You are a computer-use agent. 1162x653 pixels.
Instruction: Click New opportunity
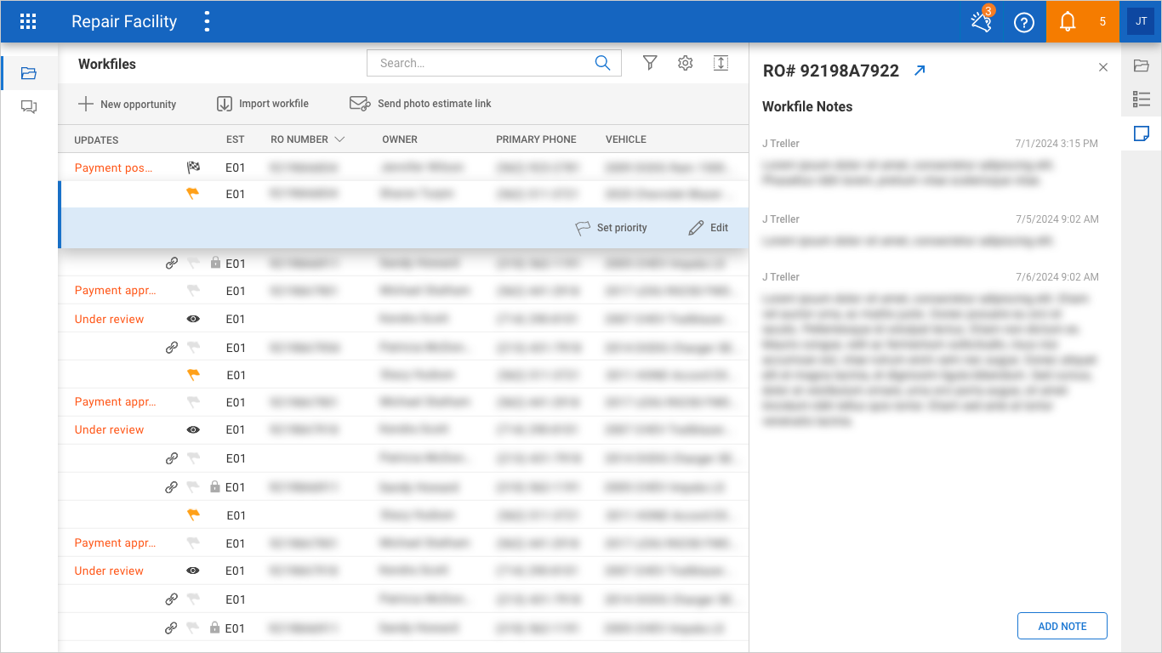127,104
